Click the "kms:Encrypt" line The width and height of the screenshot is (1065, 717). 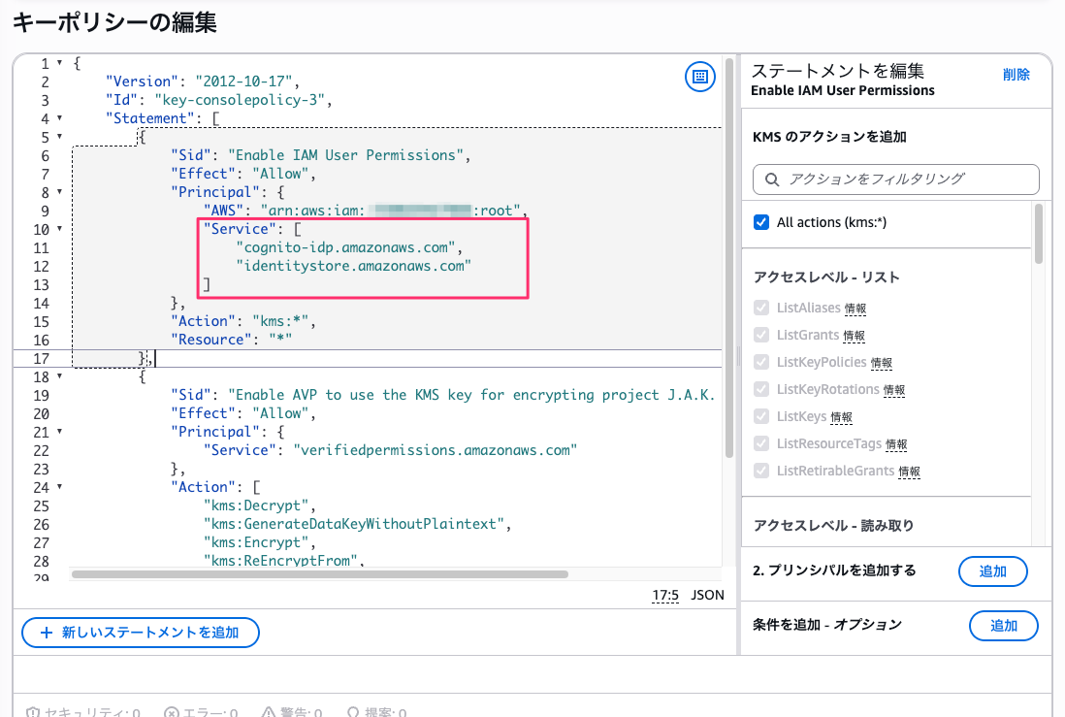(256, 542)
